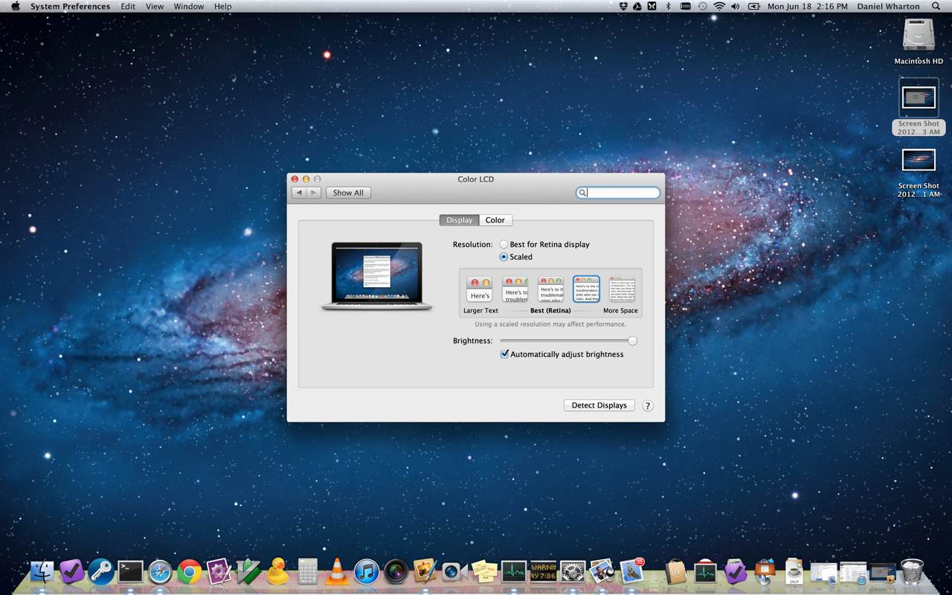
Task: Select the Best for Retina display option
Action: point(504,245)
